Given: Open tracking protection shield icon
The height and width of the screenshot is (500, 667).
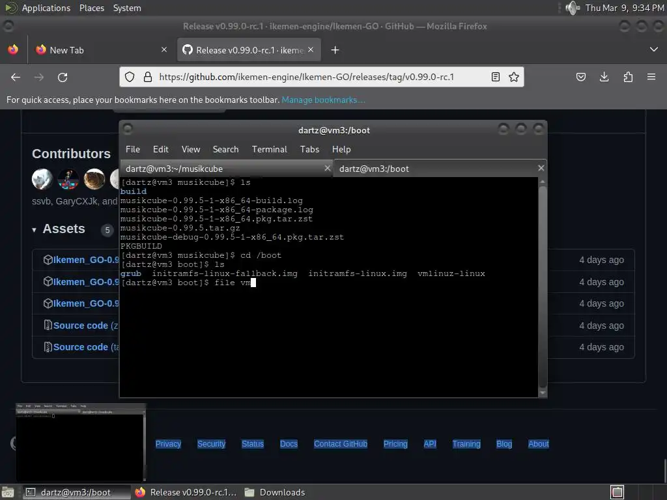Looking at the screenshot, I should coord(130,77).
